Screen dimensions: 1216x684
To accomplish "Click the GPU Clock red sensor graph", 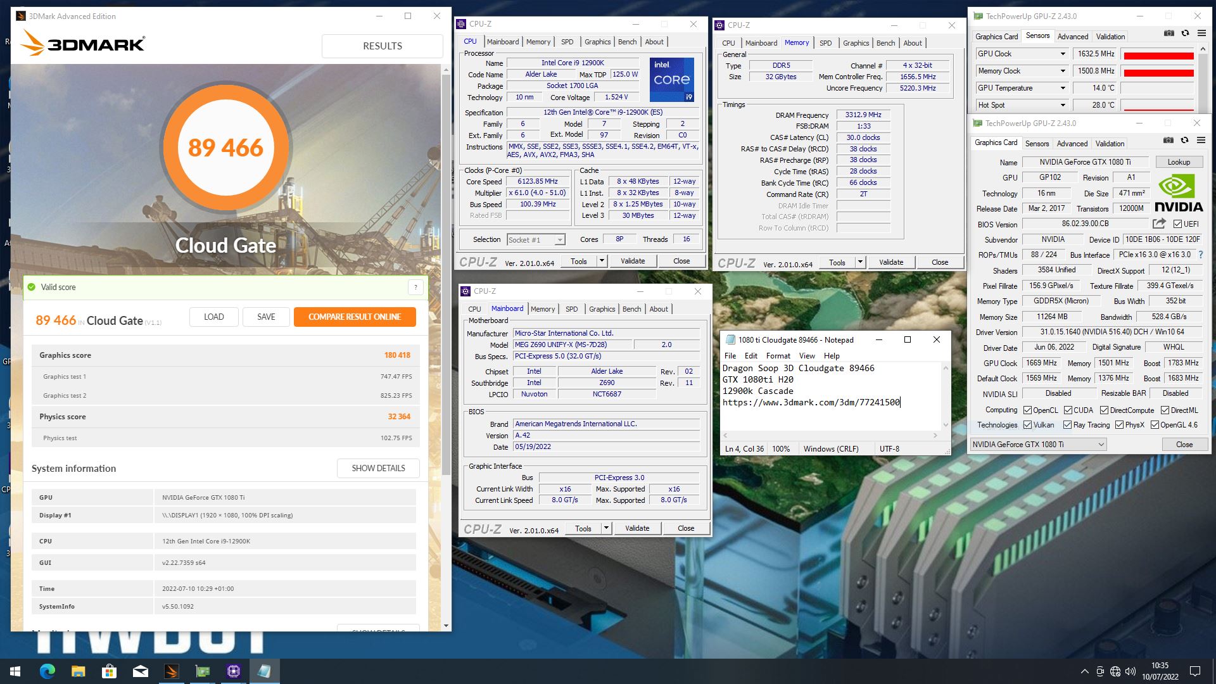I will click(x=1158, y=54).
